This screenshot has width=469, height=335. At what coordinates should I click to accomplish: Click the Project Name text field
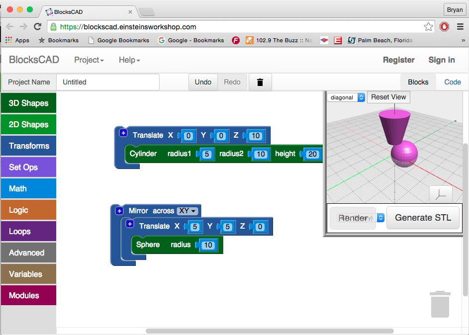point(107,82)
